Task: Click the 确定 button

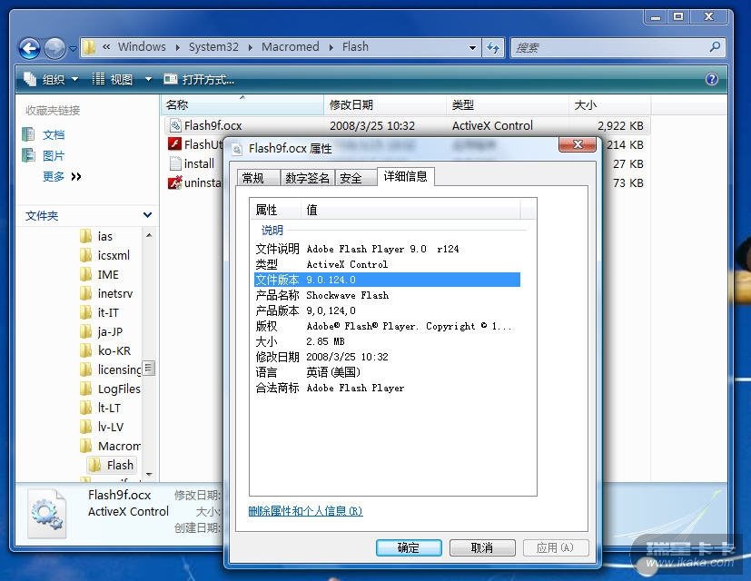Action: pos(409,547)
